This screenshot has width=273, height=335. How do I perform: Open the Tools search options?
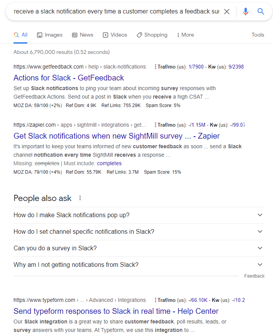point(258,35)
